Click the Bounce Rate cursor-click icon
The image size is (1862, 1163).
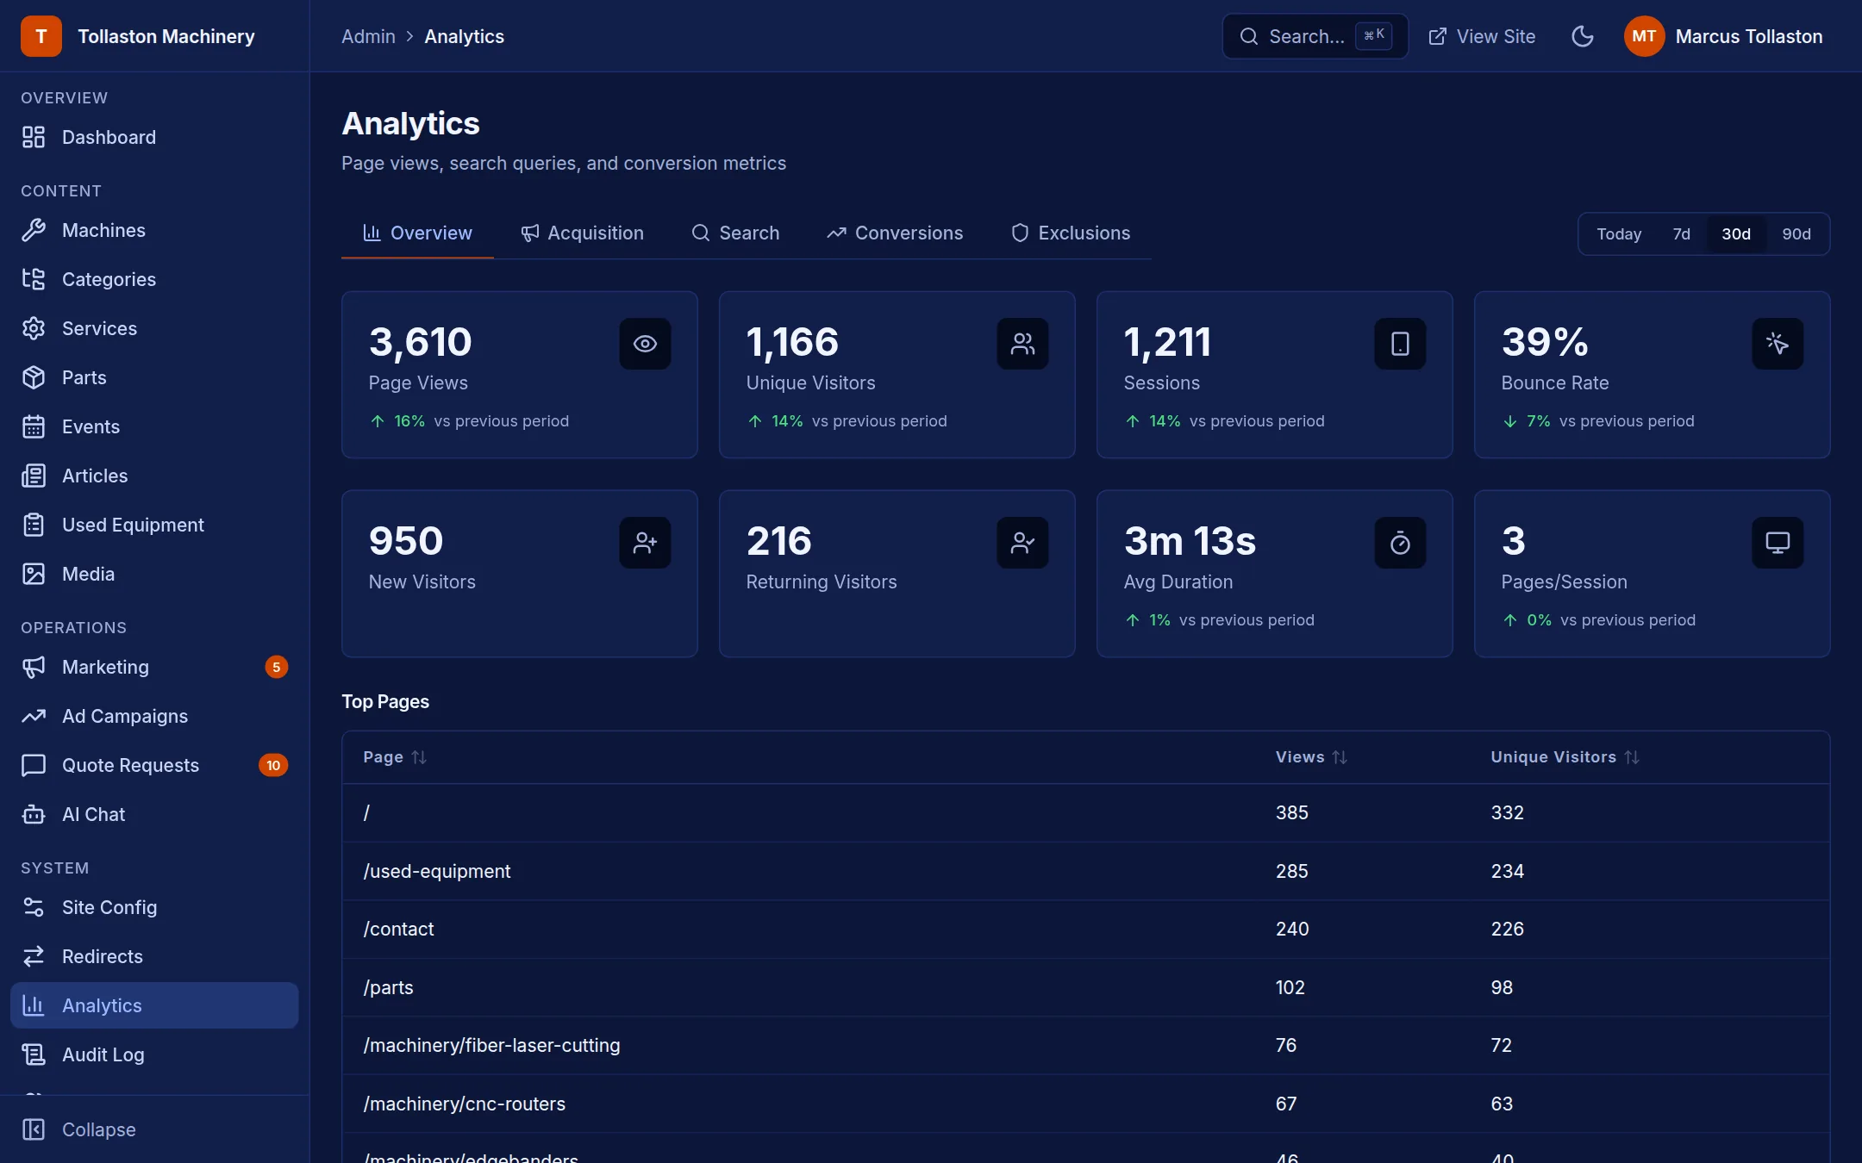coord(1778,344)
